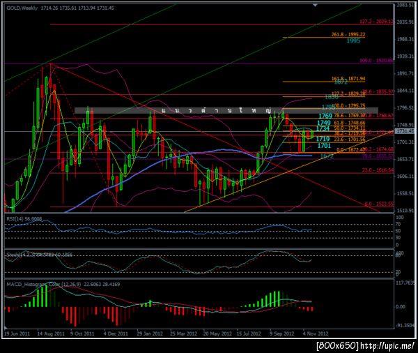Click the 2035.91 price axis value
Screen dimensions: 418x353
point(405,22)
